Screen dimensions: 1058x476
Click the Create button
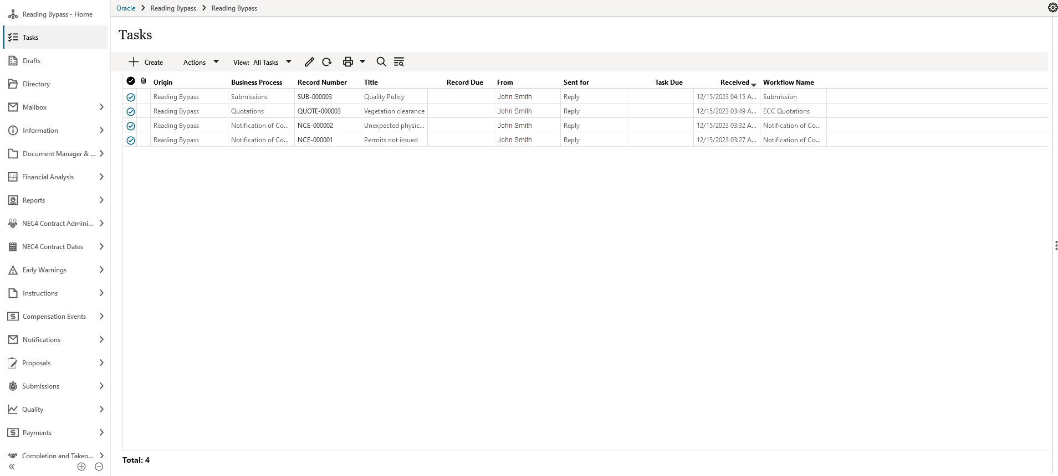point(146,62)
